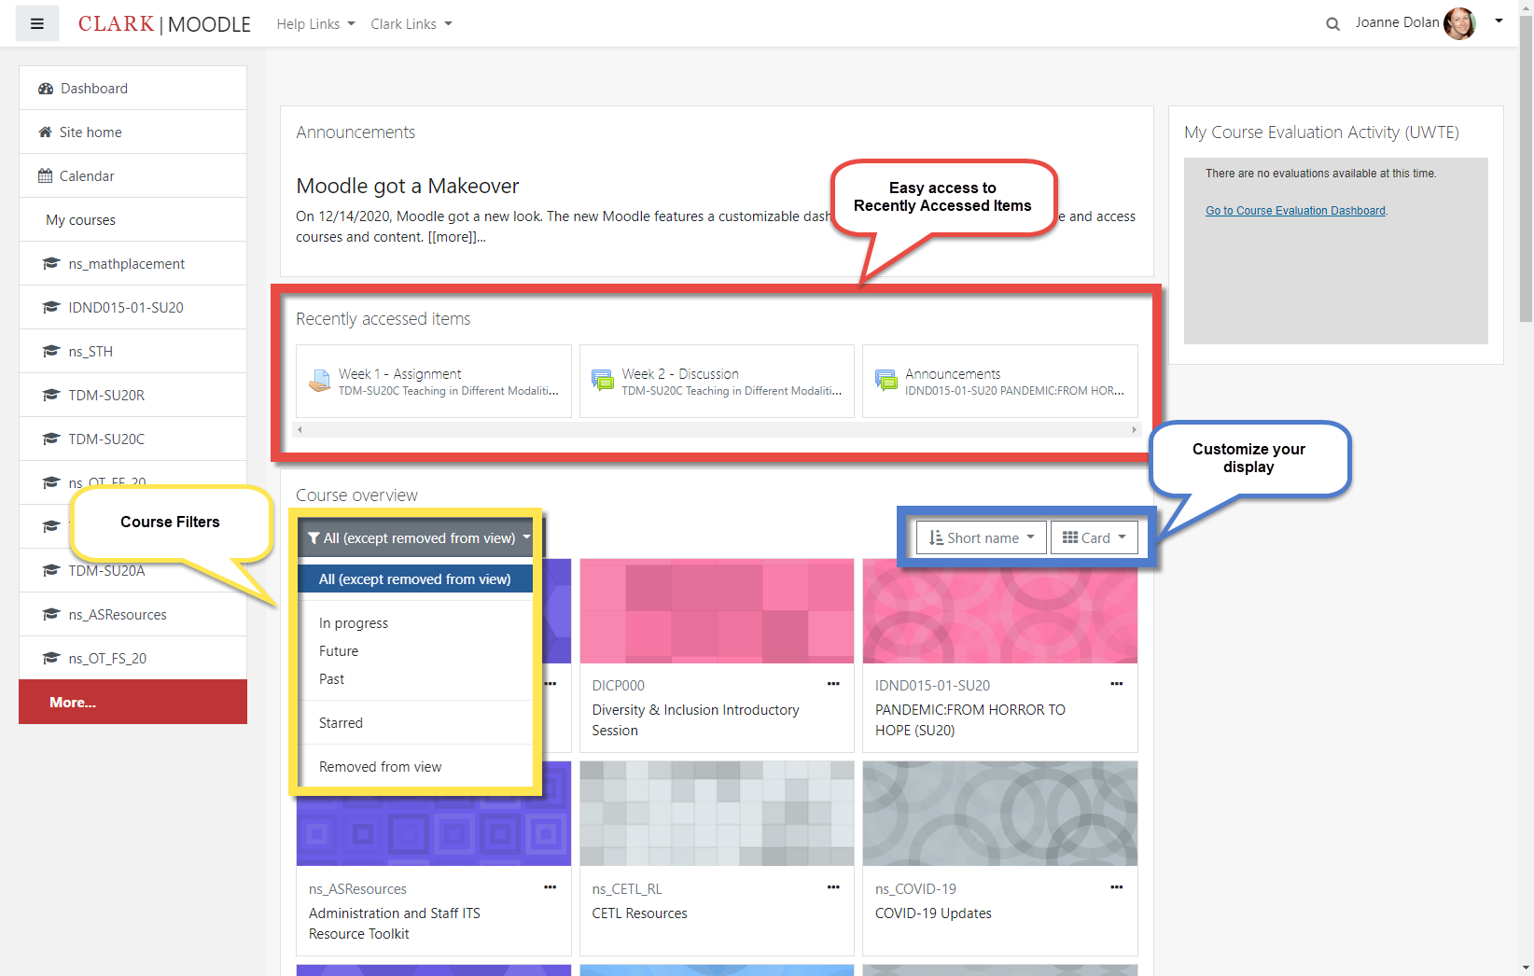Click the forum icon for Announcements item

(886, 381)
